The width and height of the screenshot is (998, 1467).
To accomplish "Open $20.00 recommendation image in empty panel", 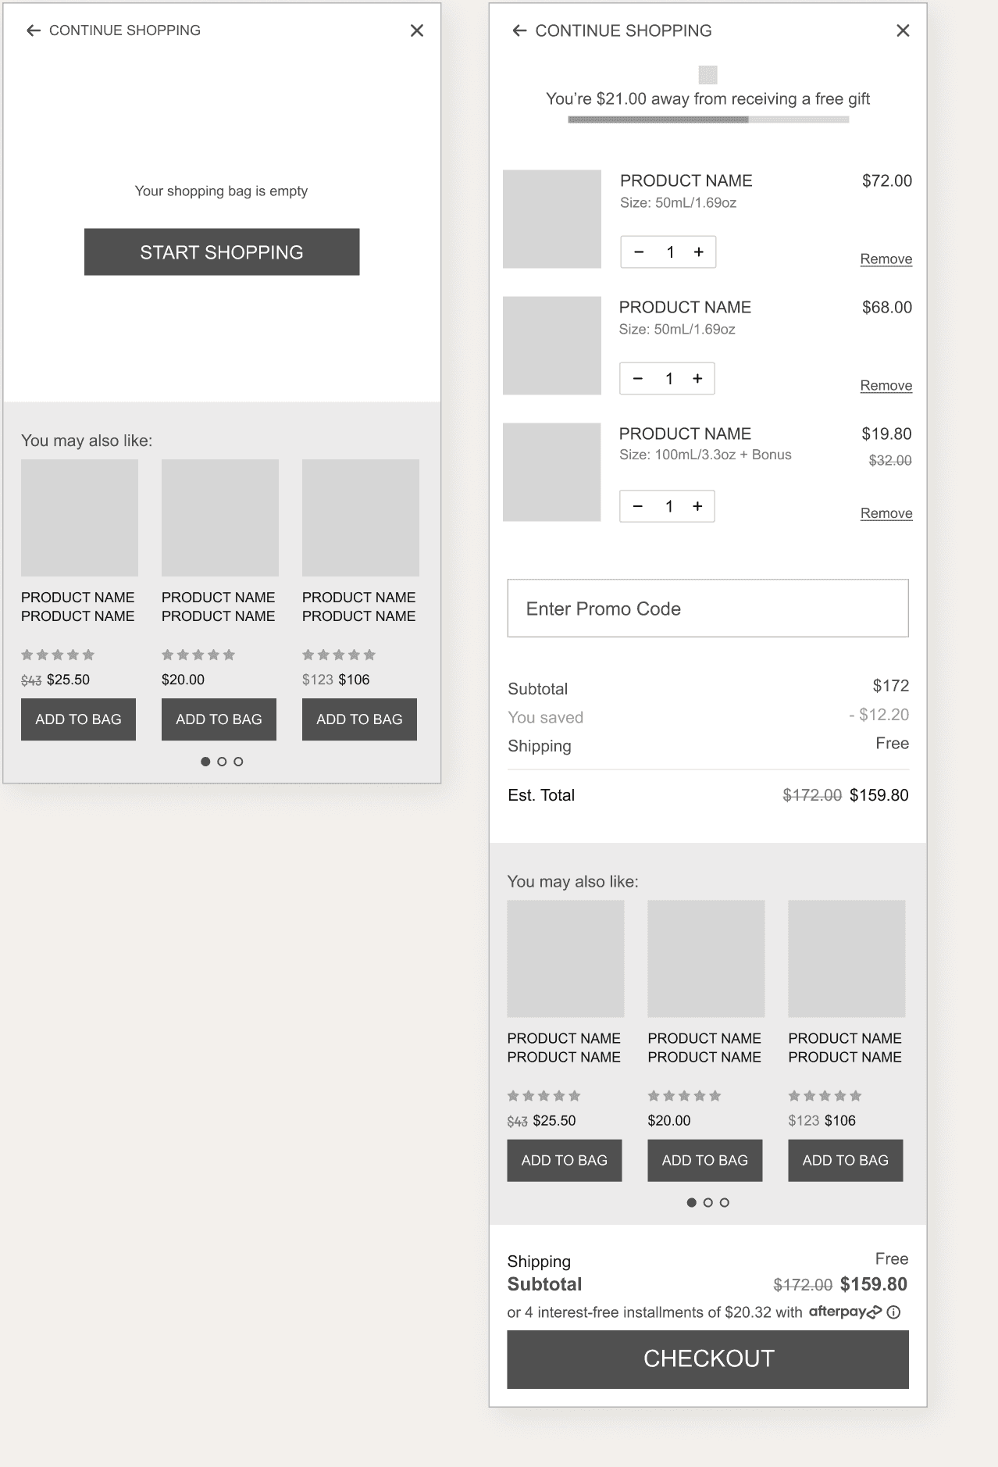I will (x=220, y=518).
